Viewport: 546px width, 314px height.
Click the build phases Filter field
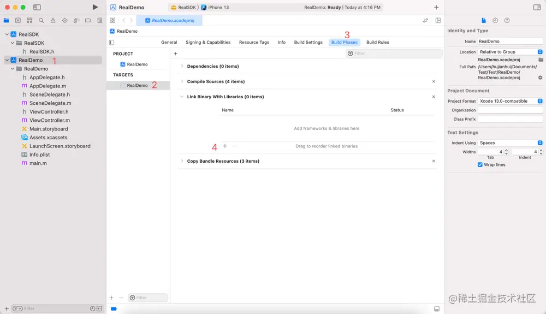tap(394, 54)
